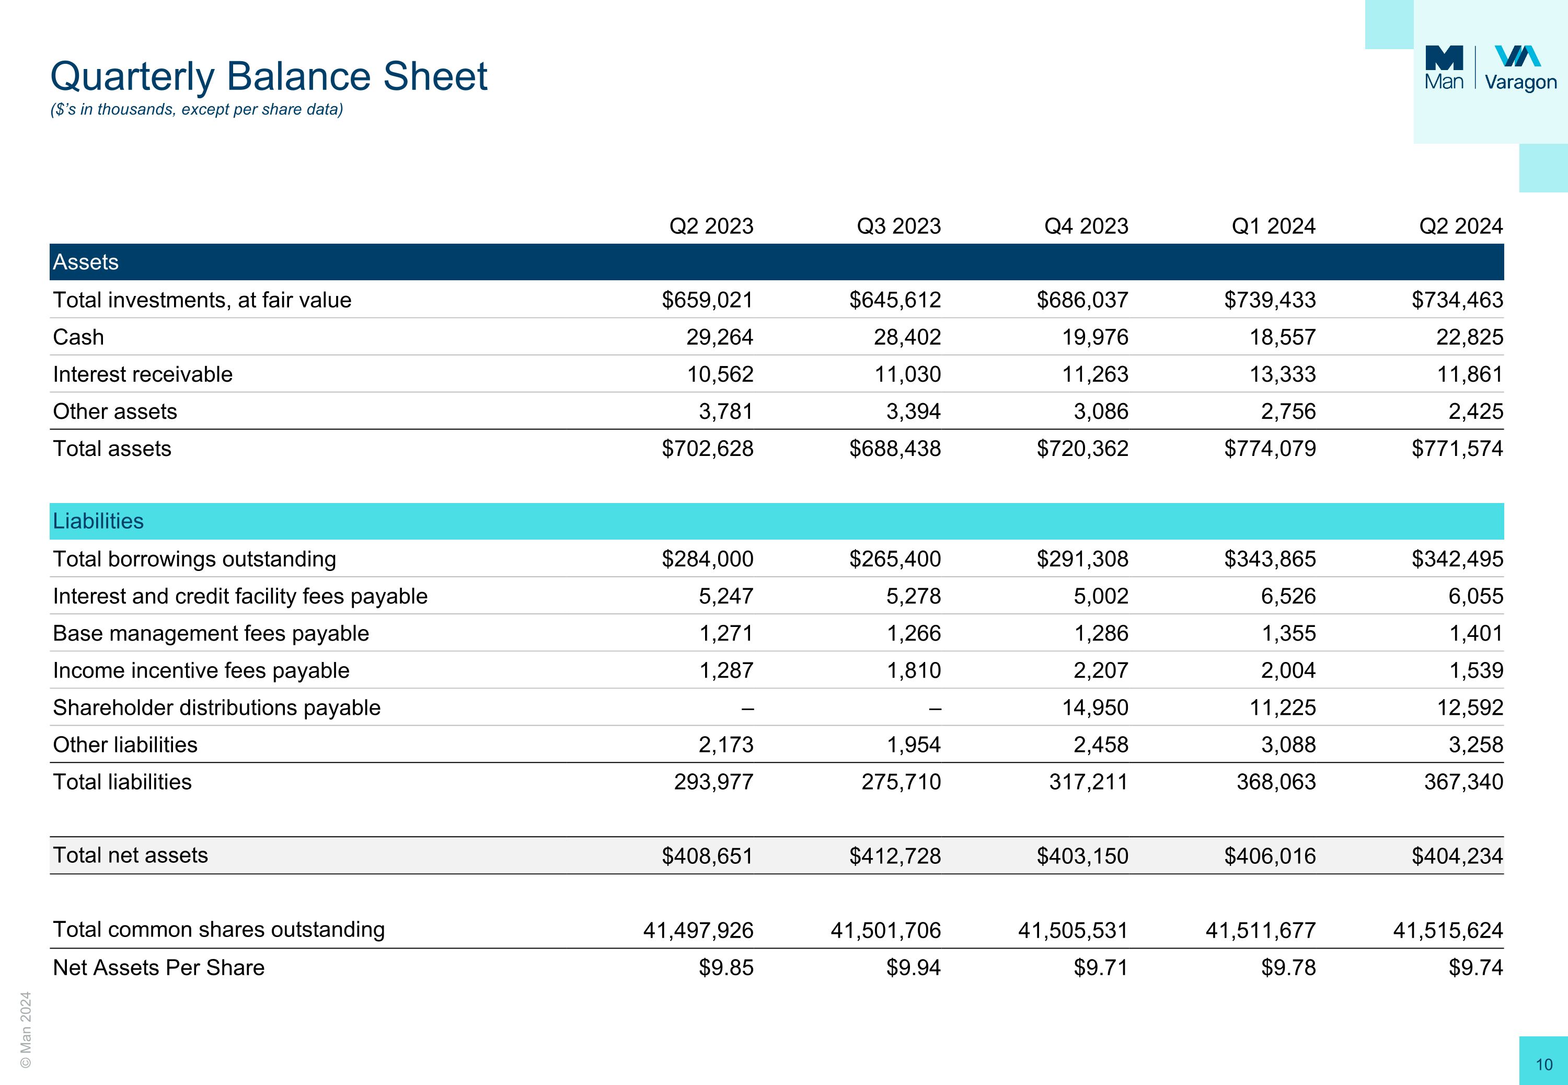Click shares value 41,515,624
The width and height of the screenshot is (1568, 1085).
click(1448, 930)
